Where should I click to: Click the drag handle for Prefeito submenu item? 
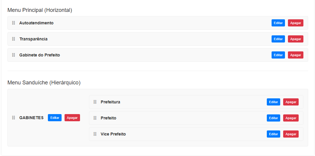point(95,118)
